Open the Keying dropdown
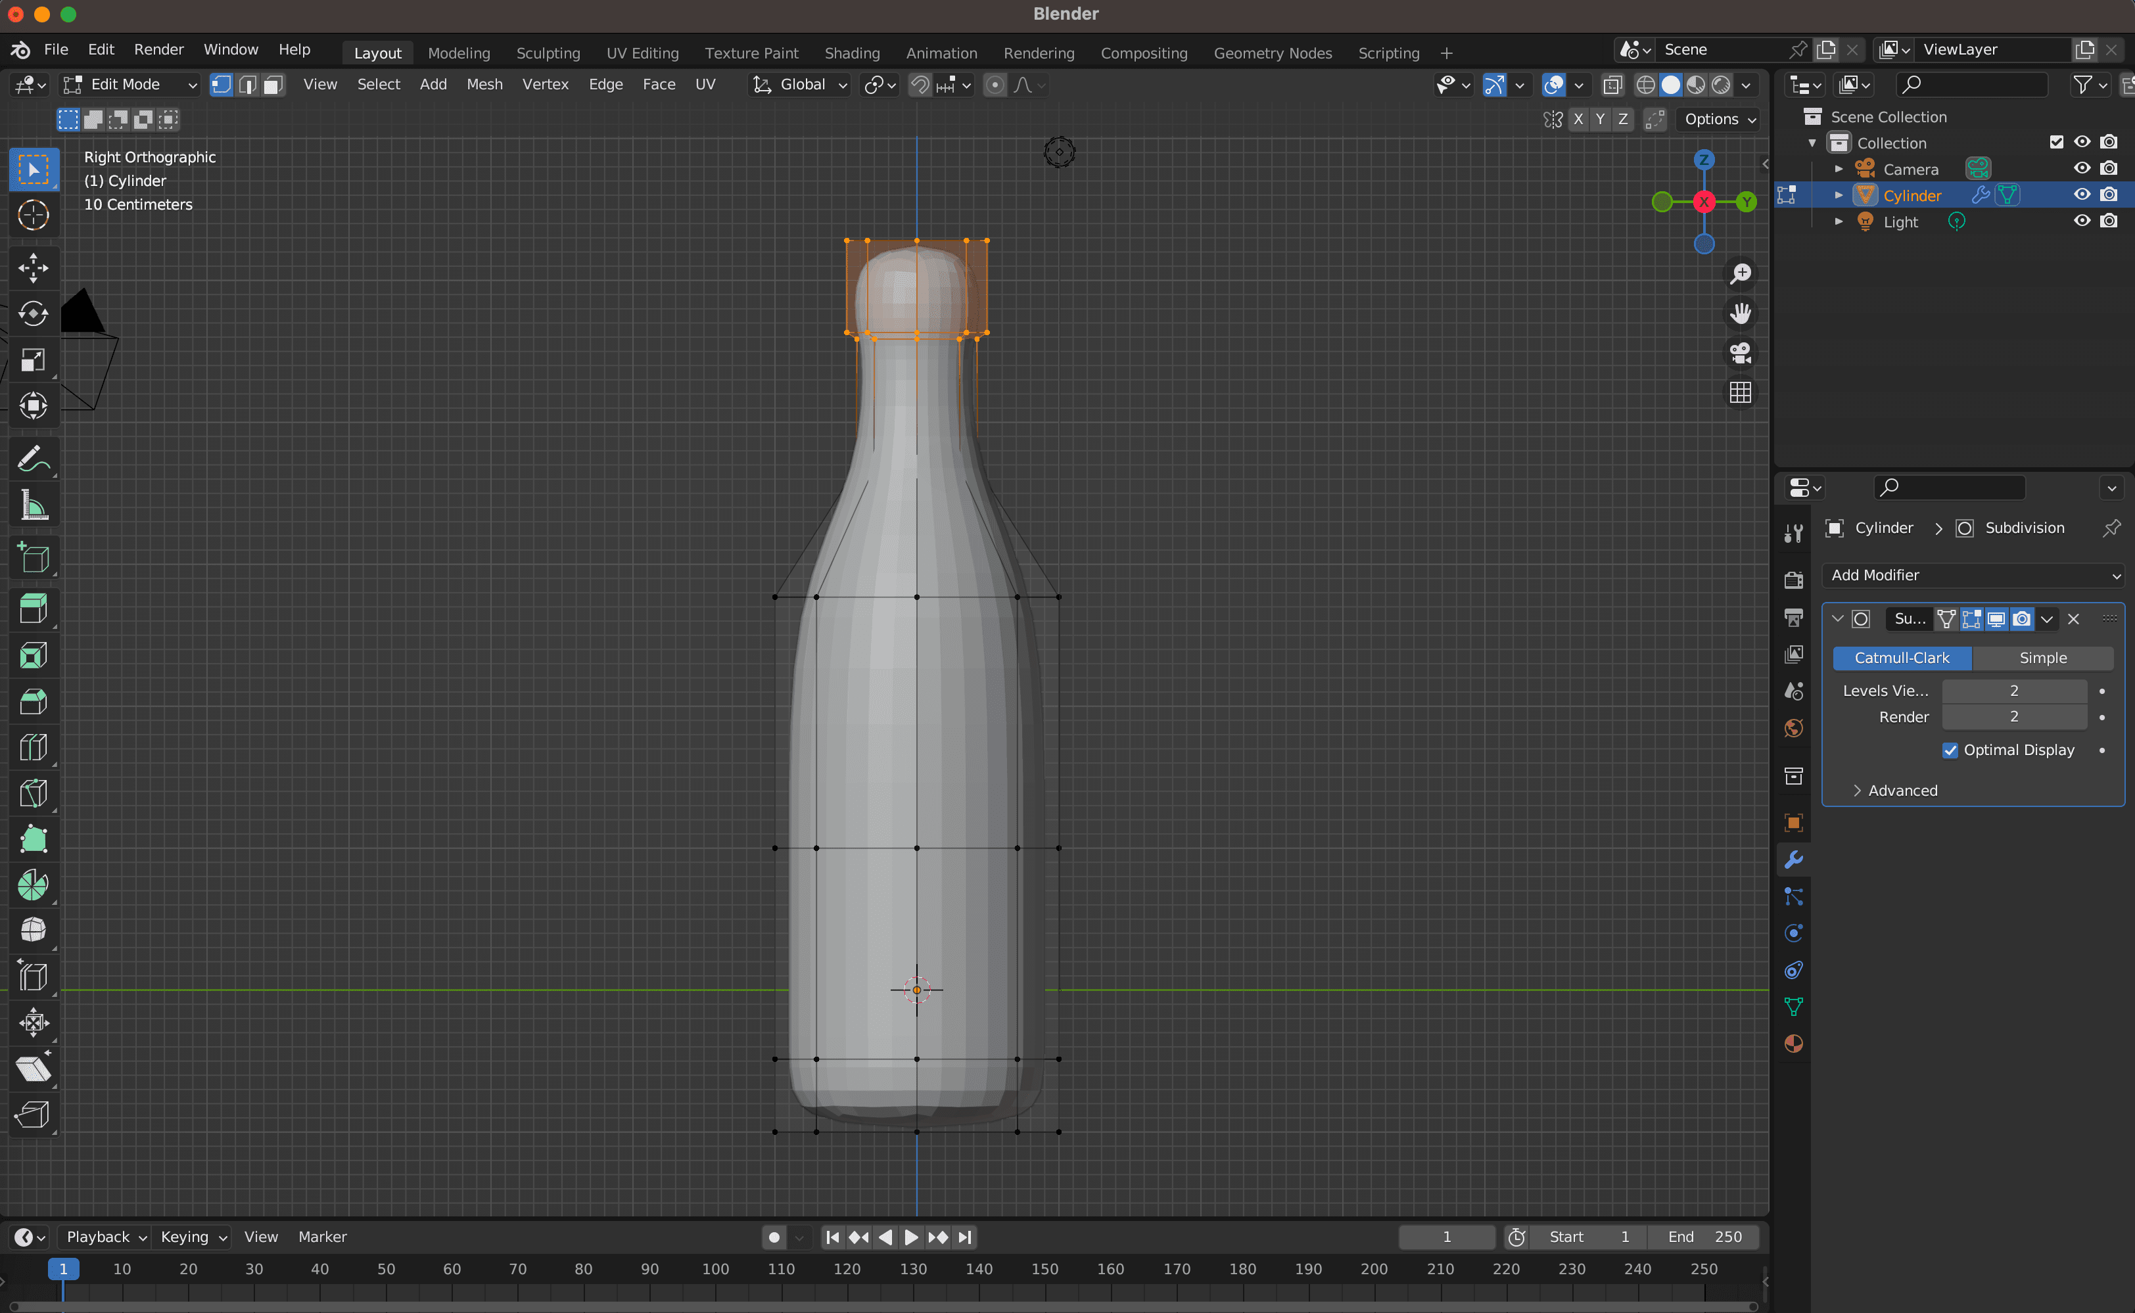The width and height of the screenshot is (2135, 1313). 194,1237
